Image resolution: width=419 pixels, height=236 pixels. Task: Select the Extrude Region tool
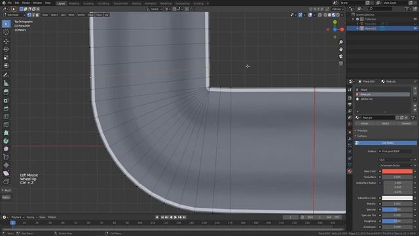pyautogui.click(x=6, y=92)
